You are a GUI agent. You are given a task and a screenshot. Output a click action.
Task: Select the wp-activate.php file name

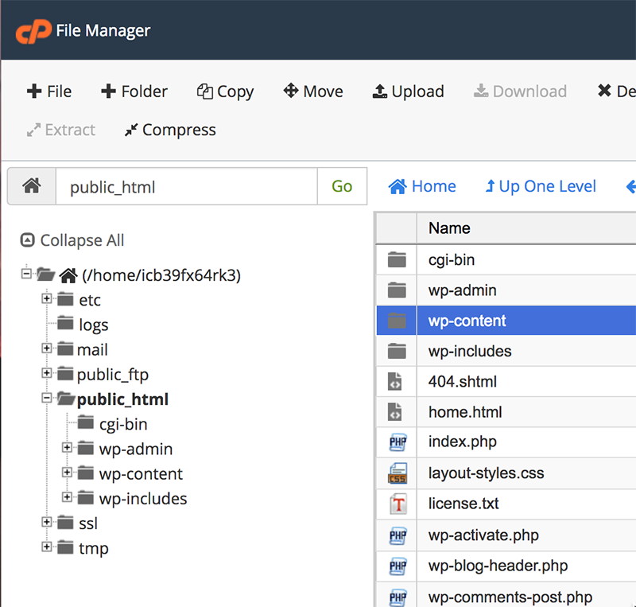point(483,535)
